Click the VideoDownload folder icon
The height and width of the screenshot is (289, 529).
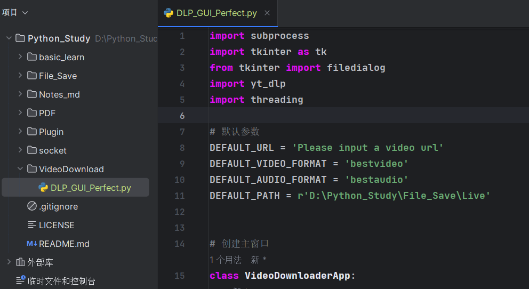[31, 168]
